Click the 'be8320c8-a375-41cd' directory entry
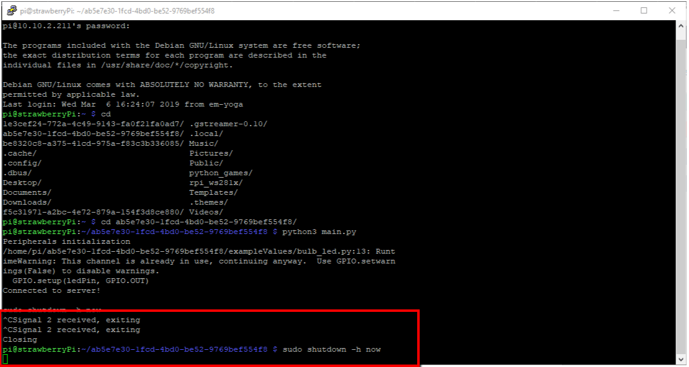689x367 pixels. pos(94,143)
